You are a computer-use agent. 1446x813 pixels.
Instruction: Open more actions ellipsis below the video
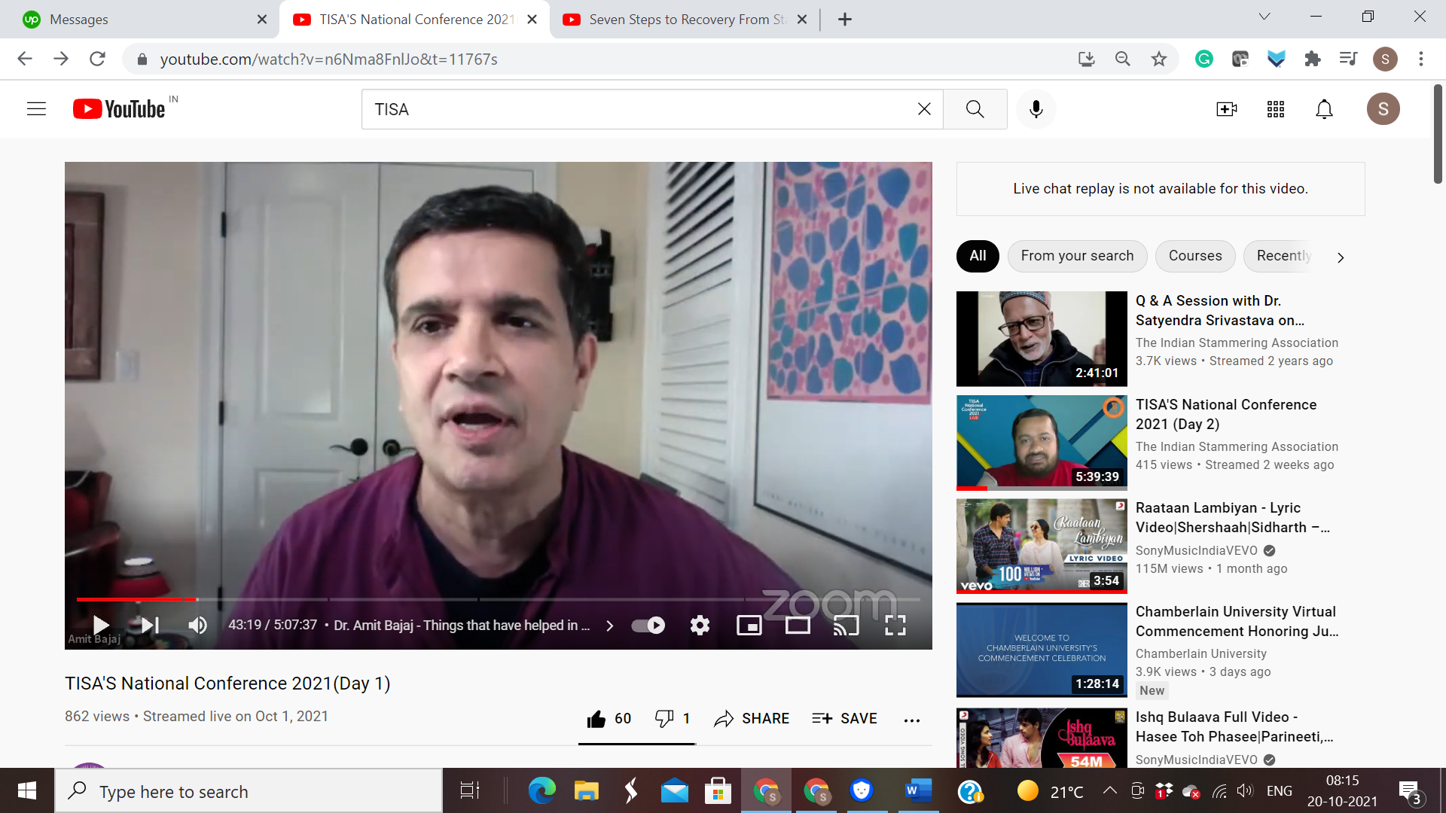(x=912, y=720)
